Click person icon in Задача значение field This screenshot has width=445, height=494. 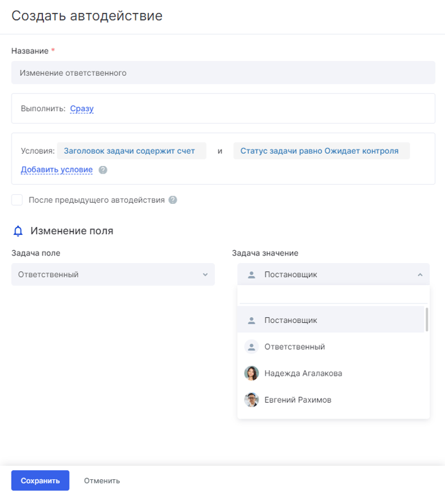(251, 275)
